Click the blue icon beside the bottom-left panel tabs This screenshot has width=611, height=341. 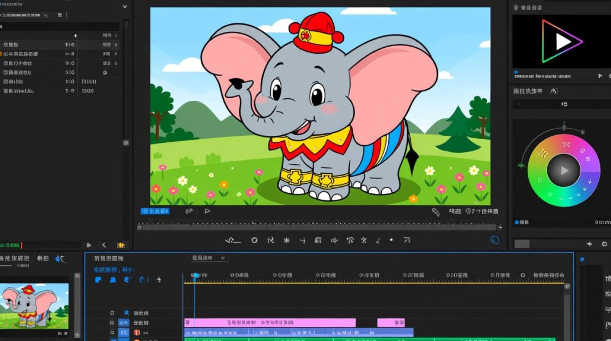tap(60, 258)
